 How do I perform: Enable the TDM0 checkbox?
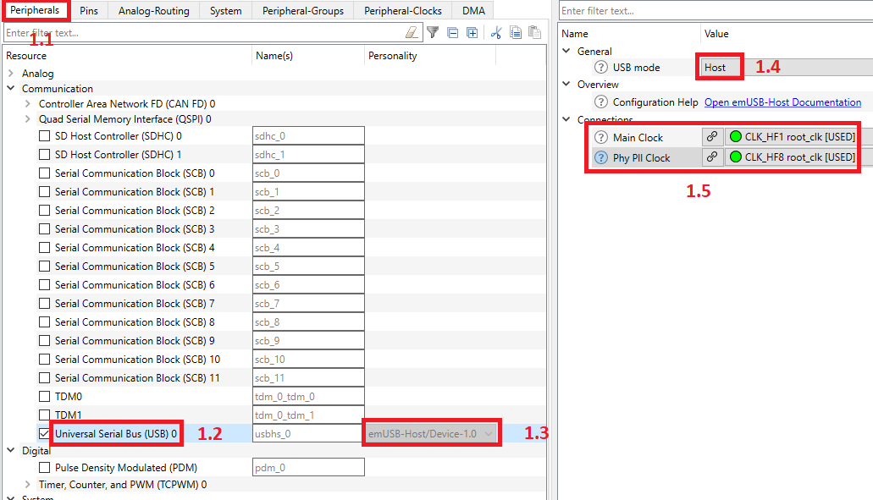45,397
